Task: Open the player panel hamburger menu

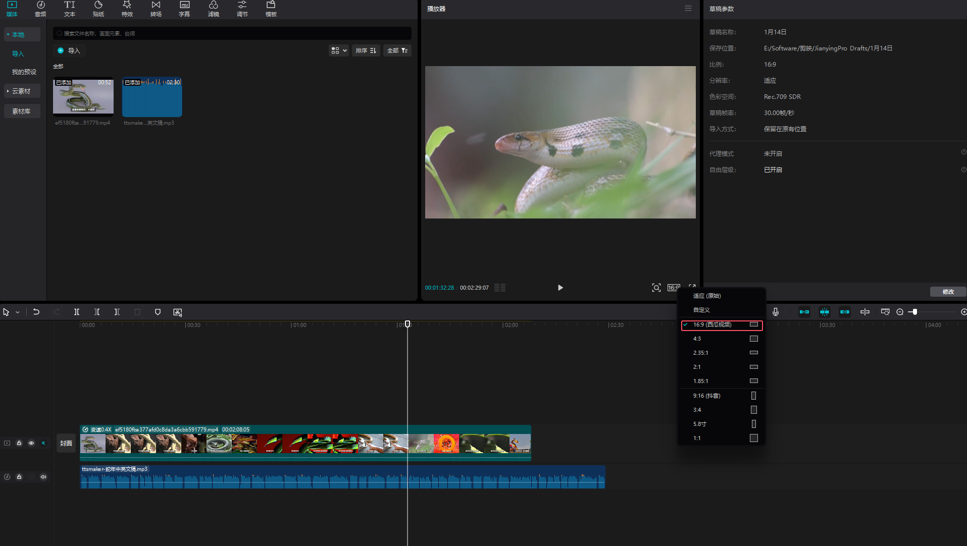Action: coord(688,9)
